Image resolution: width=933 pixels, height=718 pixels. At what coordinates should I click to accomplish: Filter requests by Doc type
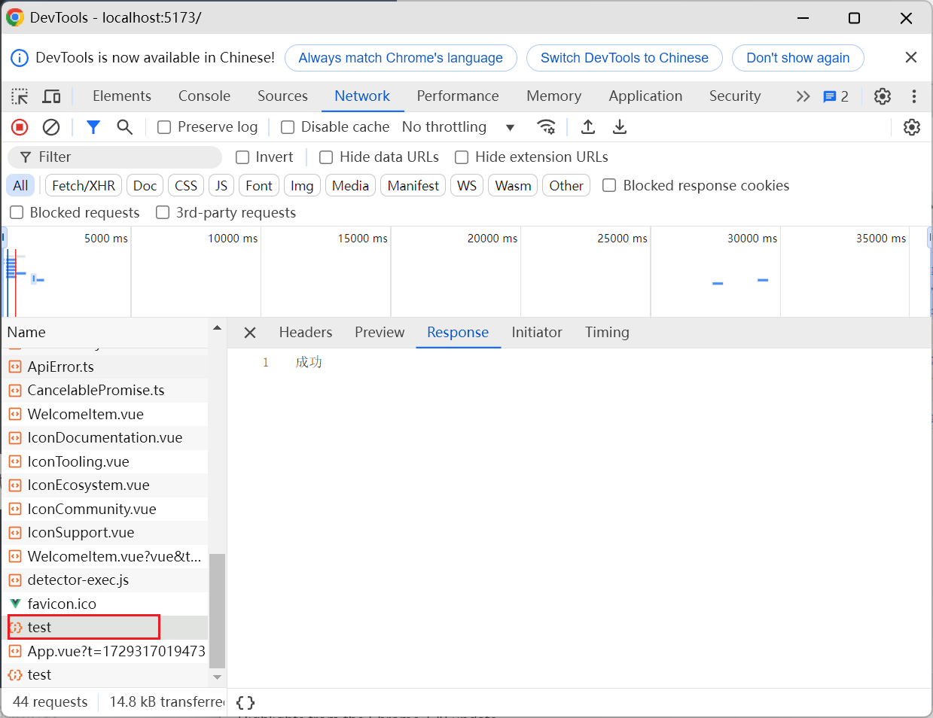[145, 186]
